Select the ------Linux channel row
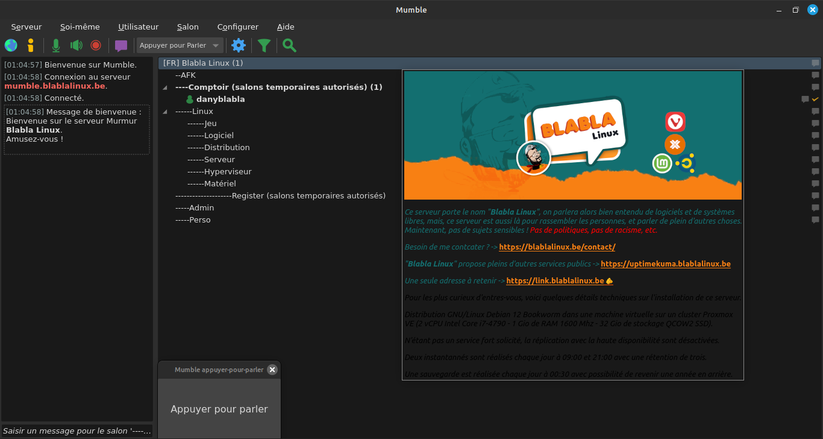823x439 pixels. click(x=194, y=111)
